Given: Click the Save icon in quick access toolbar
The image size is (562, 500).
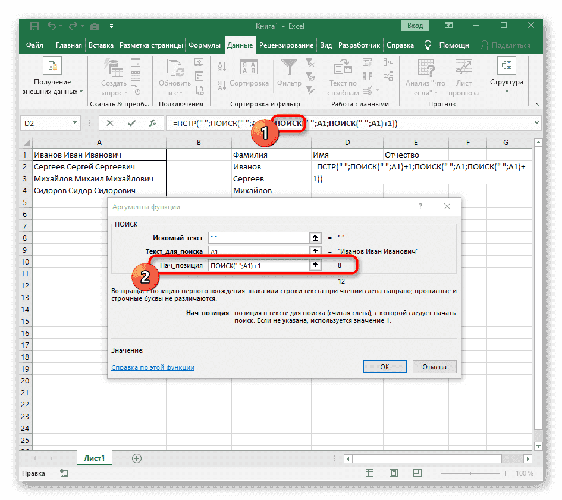Looking at the screenshot, I should (34, 26).
